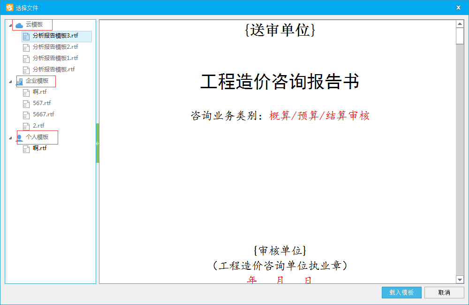Collapse the 云模板 tree node arrow
Image resolution: width=469 pixels, height=305 pixels.
(x=10, y=25)
